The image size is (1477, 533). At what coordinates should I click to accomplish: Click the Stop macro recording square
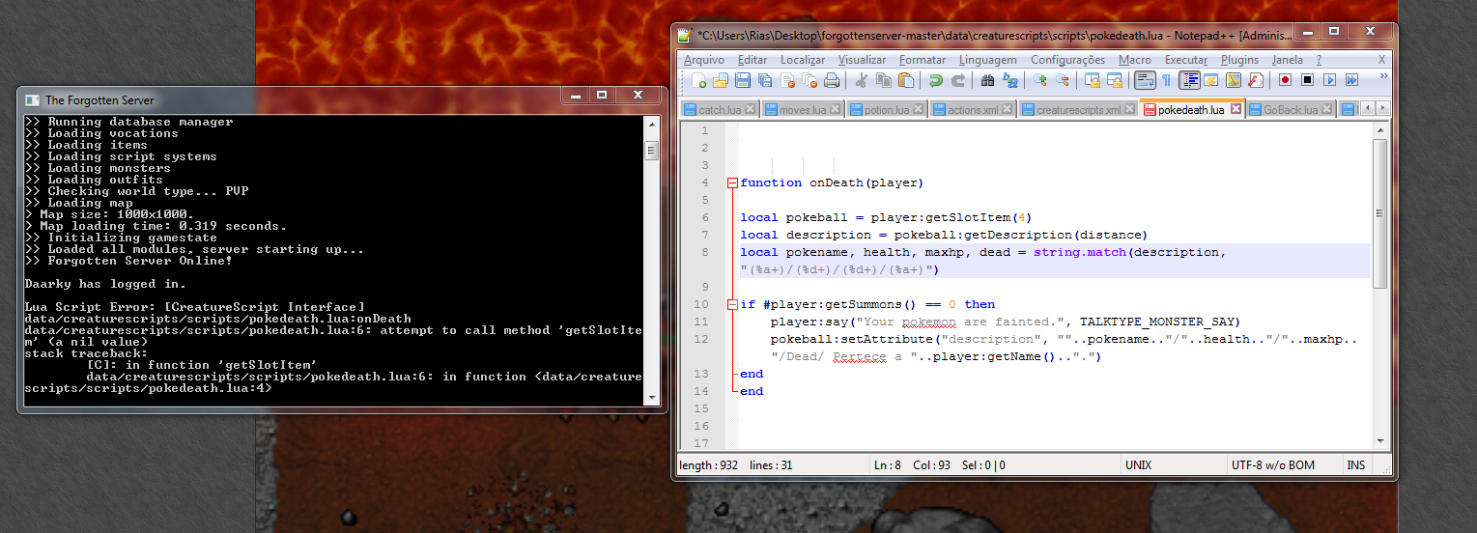click(x=1307, y=80)
